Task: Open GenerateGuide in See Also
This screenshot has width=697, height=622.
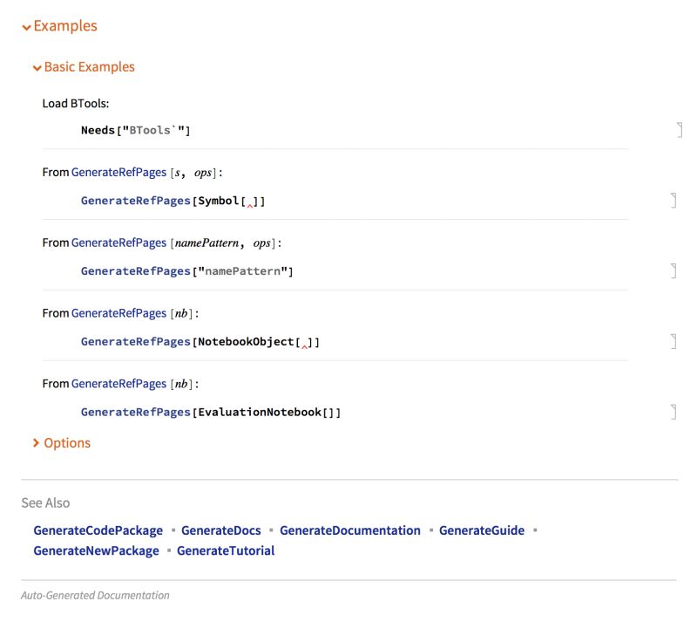Action: click(484, 530)
